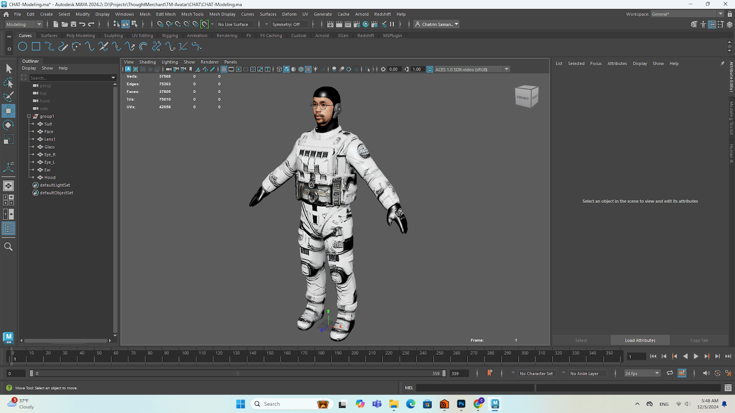Click the NURBS square shelf icon
The height and width of the screenshot is (413, 735).
pyautogui.click(x=36, y=46)
